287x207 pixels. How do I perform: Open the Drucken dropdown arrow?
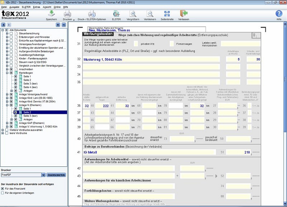pyautogui.click(x=74, y=20)
